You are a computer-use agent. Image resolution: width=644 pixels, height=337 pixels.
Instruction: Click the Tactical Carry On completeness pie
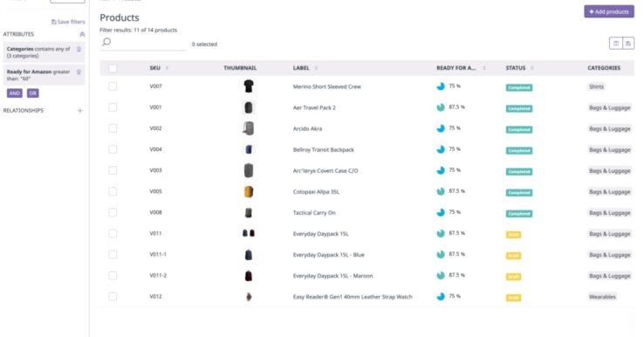click(x=441, y=212)
